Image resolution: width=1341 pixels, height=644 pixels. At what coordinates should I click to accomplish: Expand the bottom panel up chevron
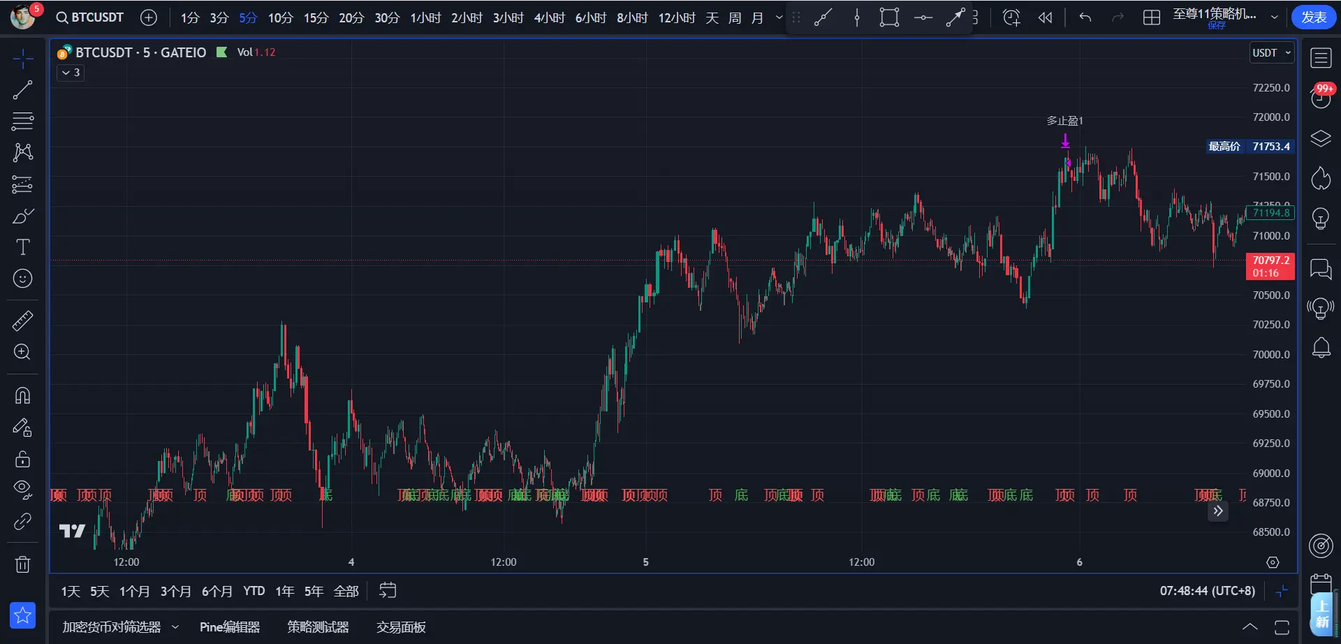[1250, 627]
